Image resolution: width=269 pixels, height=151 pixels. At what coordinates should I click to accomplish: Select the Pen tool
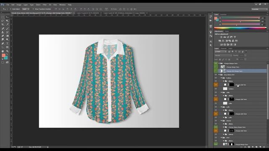pos(3,44)
